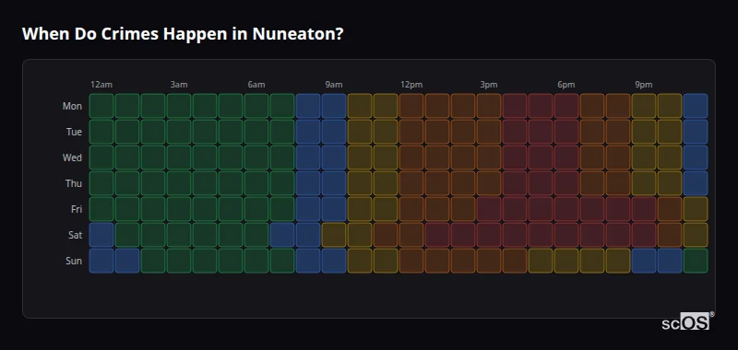Click the Tue row label
738x350 pixels.
tap(74, 132)
